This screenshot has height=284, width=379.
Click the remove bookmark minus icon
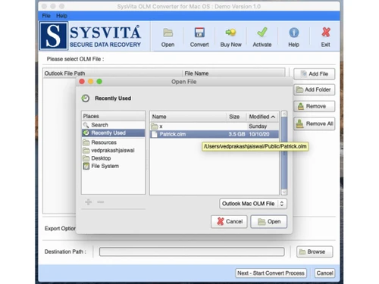click(x=101, y=202)
